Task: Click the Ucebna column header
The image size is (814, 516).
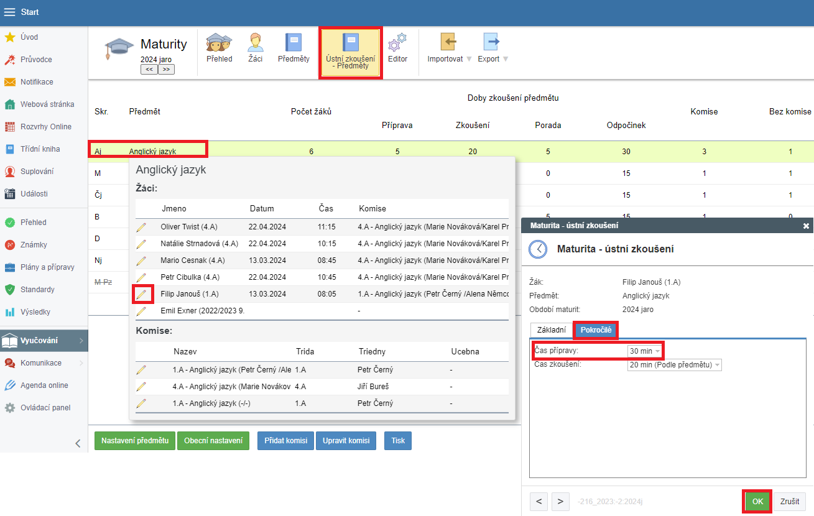Action: coord(465,351)
